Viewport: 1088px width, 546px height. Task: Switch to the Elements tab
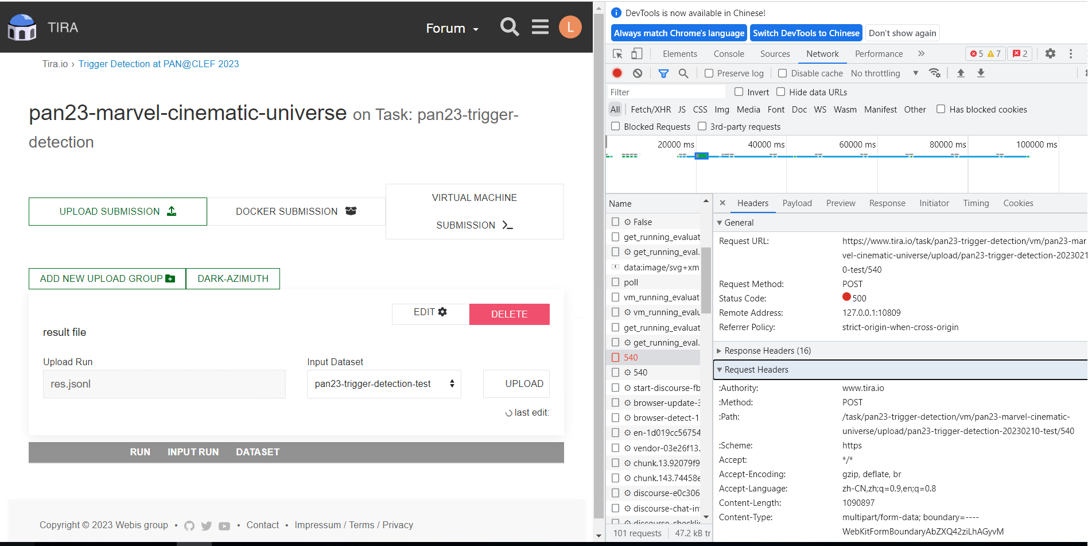point(680,53)
